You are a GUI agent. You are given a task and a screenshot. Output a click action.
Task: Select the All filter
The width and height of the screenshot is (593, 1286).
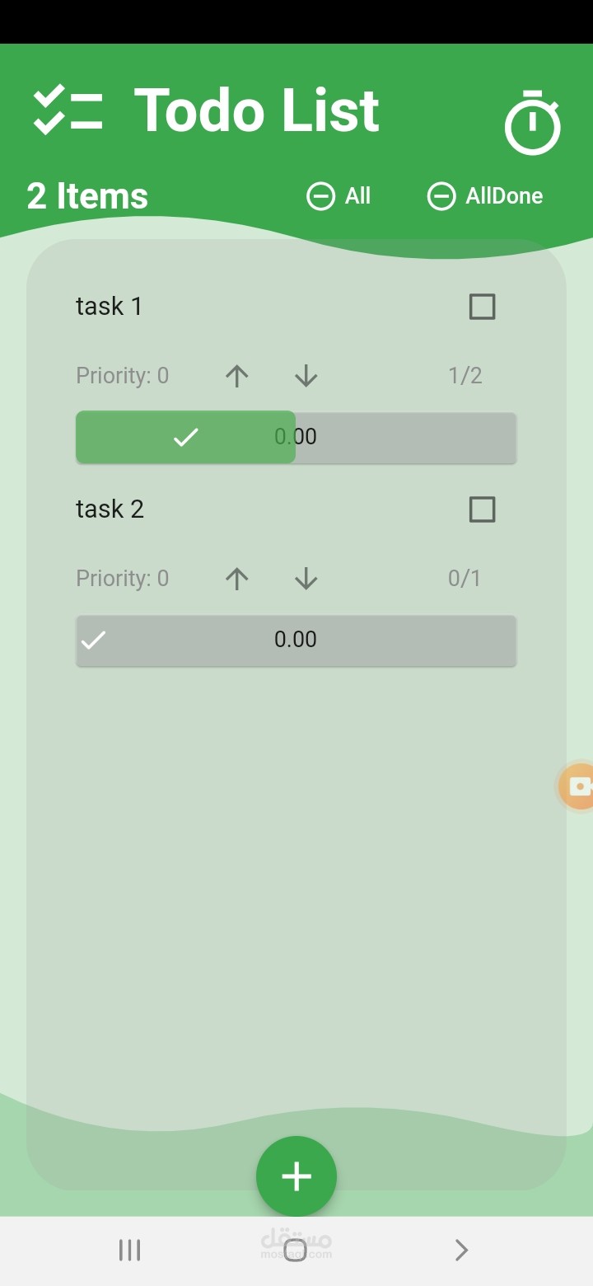point(339,196)
